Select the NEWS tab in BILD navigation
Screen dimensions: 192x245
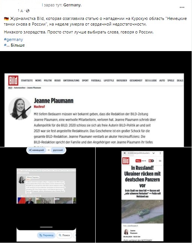38,80
